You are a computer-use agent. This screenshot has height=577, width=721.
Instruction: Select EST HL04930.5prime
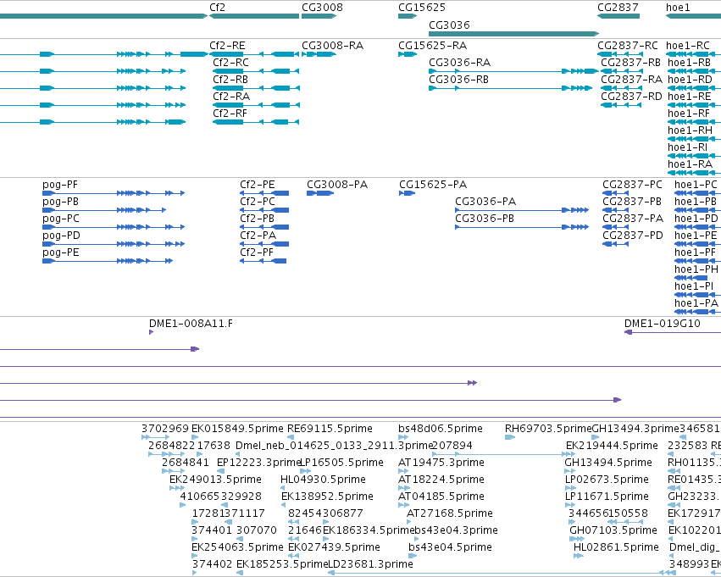point(283,488)
